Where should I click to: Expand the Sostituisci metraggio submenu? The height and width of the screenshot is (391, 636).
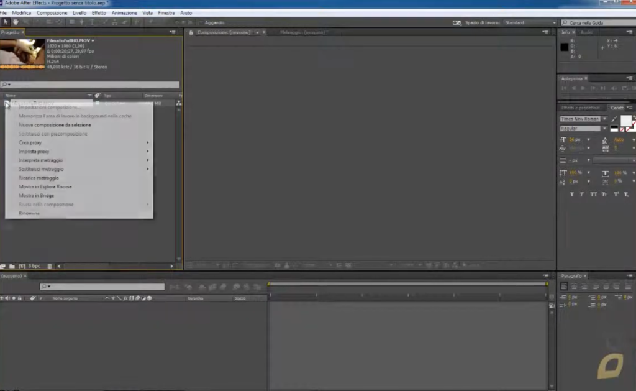click(x=84, y=169)
